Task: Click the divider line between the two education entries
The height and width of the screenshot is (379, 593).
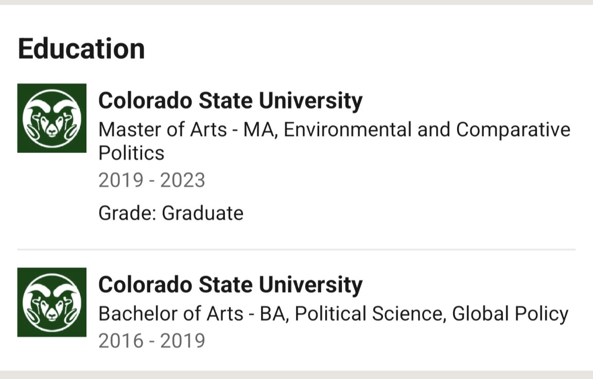Action: 296,250
